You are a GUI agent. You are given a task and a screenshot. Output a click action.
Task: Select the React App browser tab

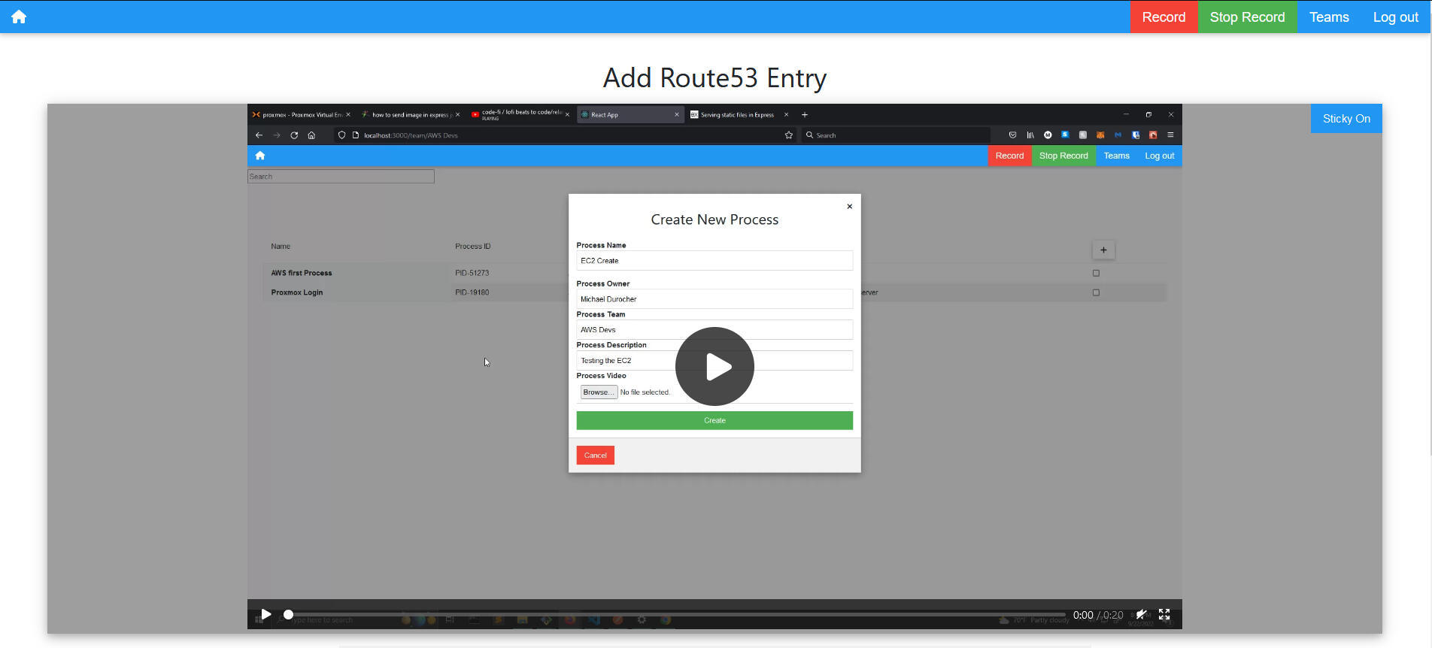[x=629, y=115]
